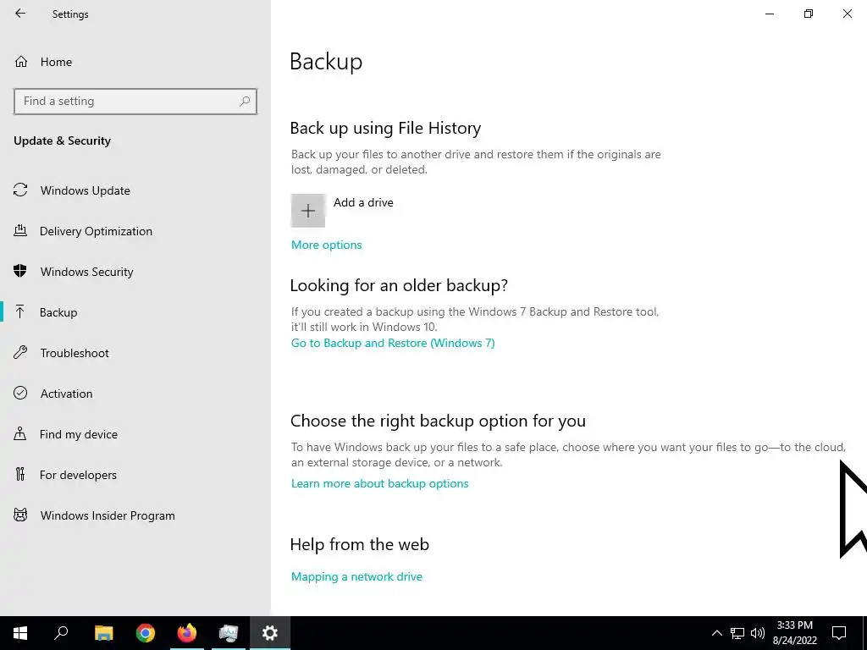Open the monitor app icon on taskbar
Image resolution: width=867 pixels, height=650 pixels.
tap(229, 633)
